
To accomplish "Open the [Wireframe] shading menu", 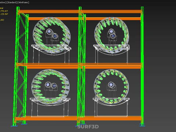I will 23,3.
